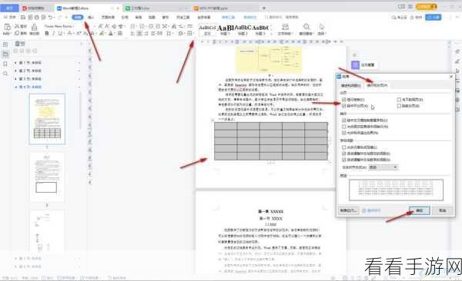Click the gray table in the document

click(x=271, y=141)
